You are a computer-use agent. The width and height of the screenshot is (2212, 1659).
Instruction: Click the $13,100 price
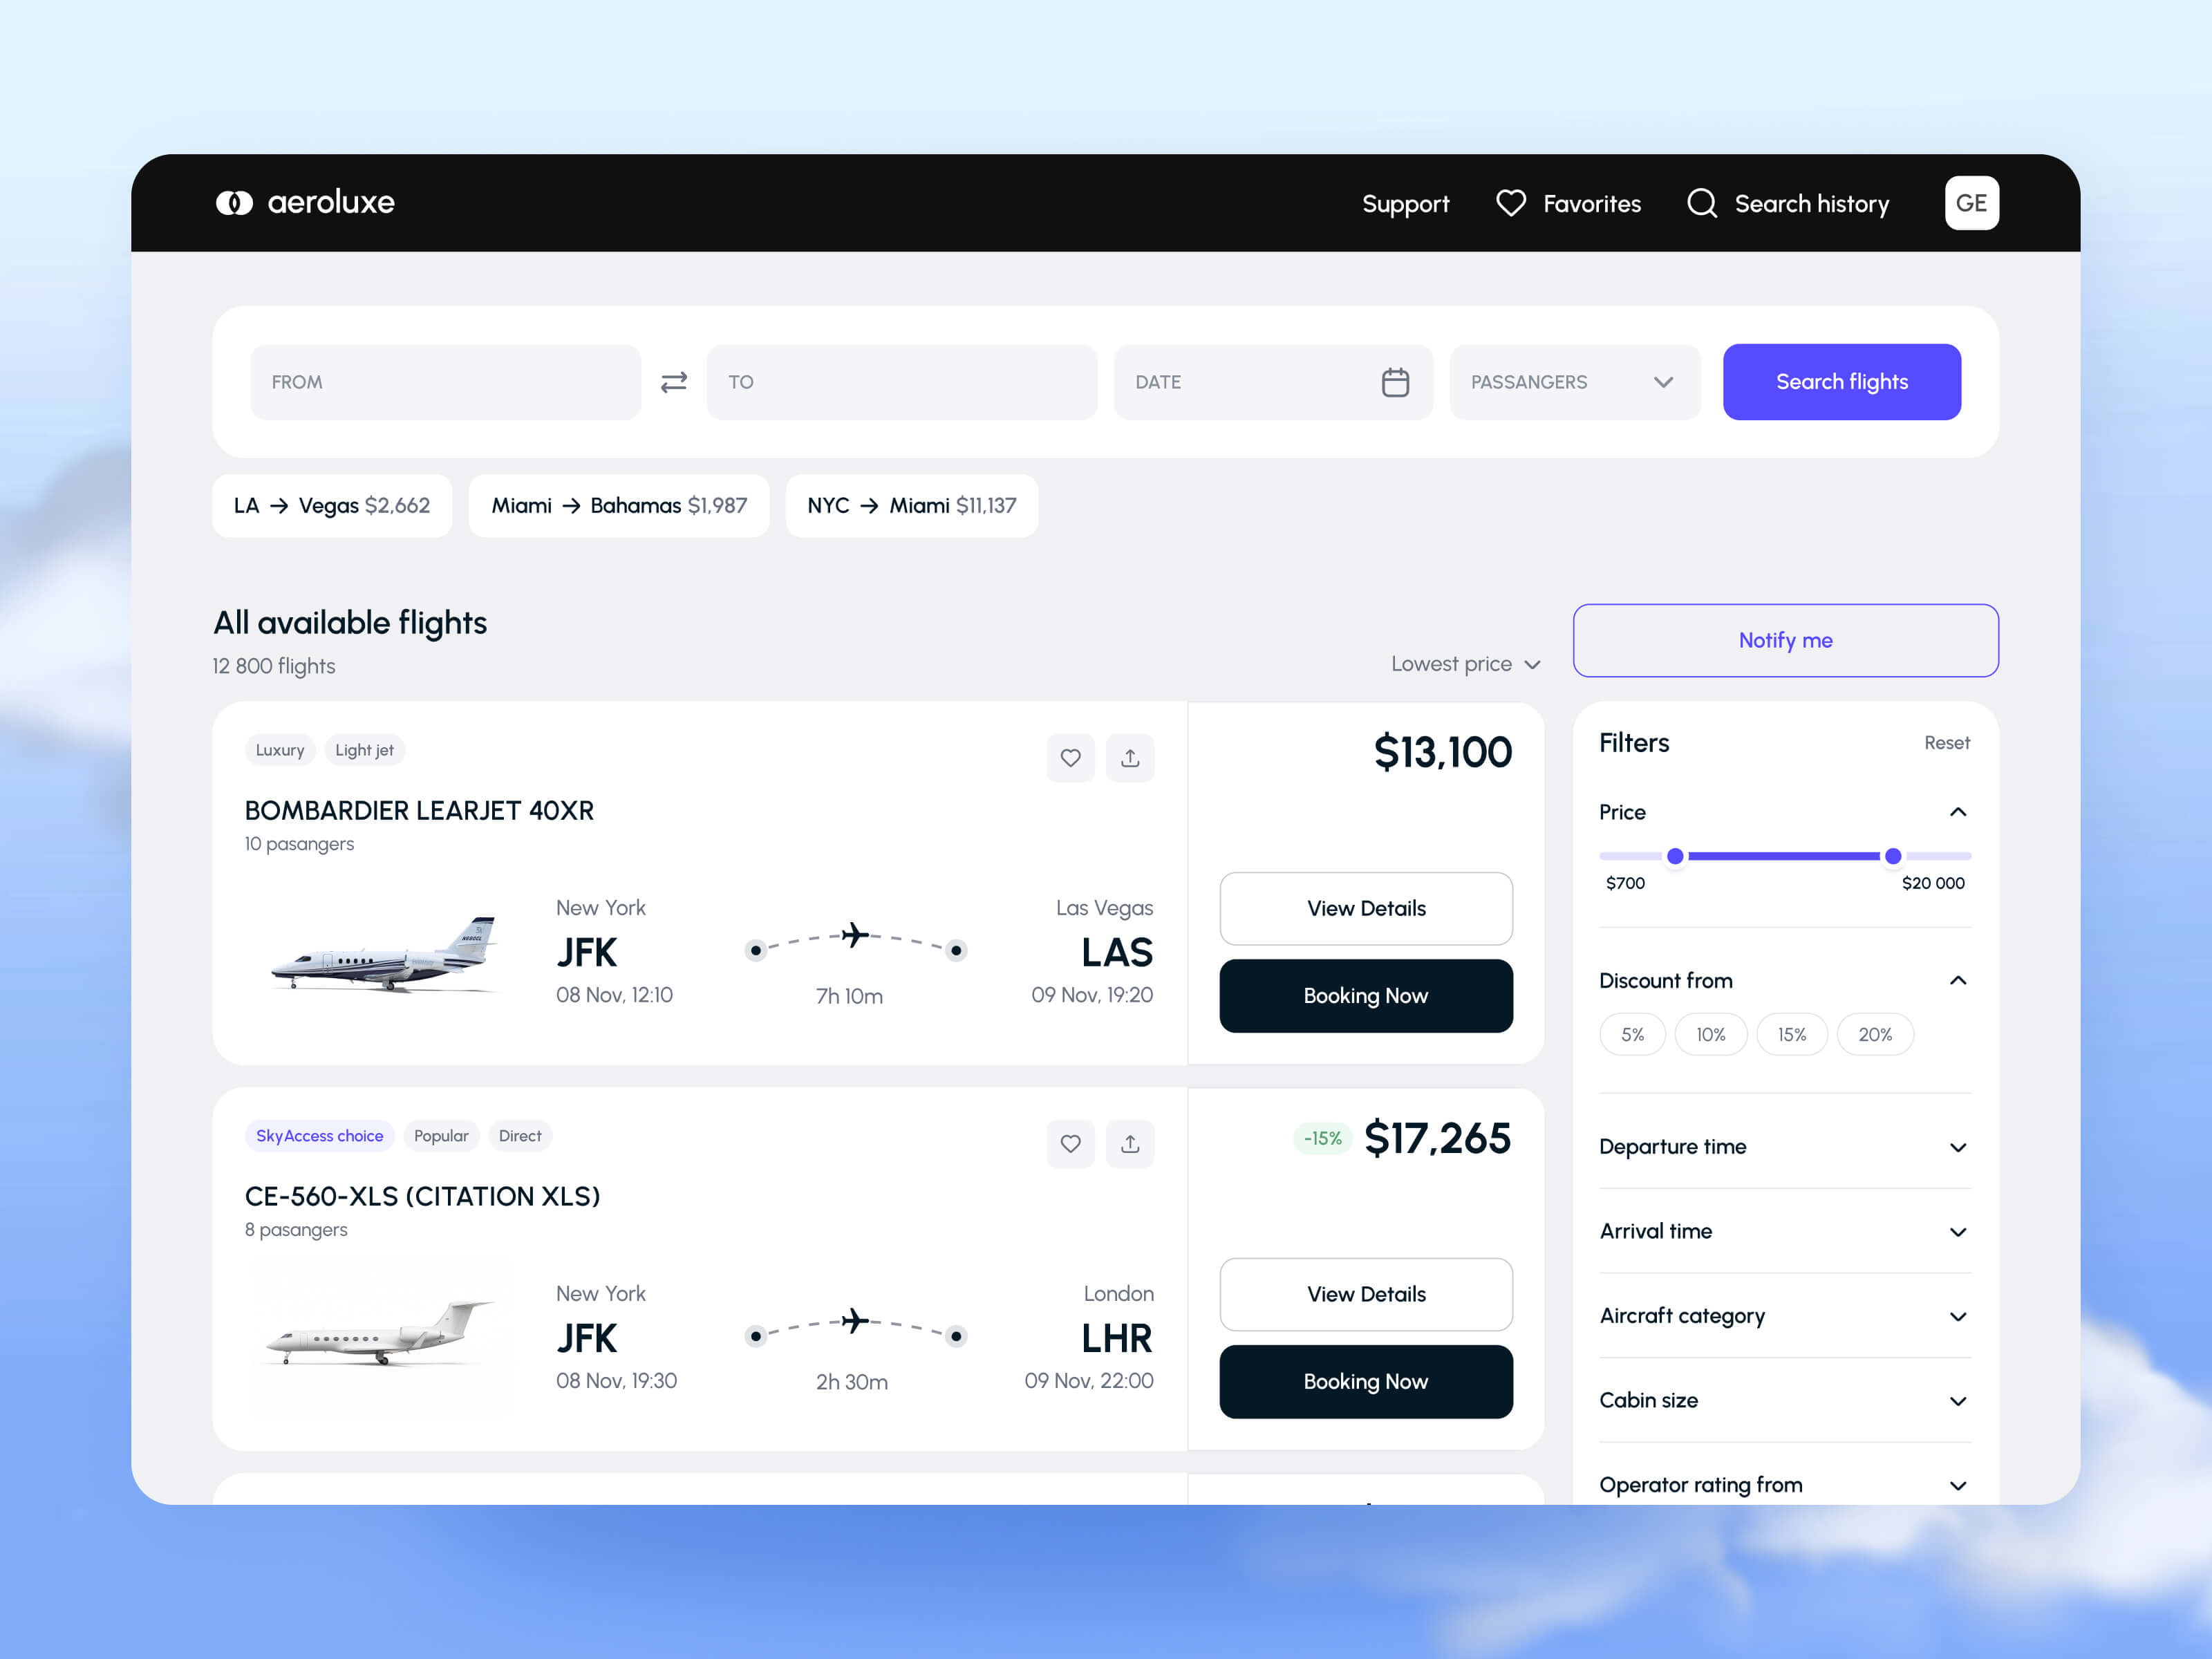point(1442,752)
